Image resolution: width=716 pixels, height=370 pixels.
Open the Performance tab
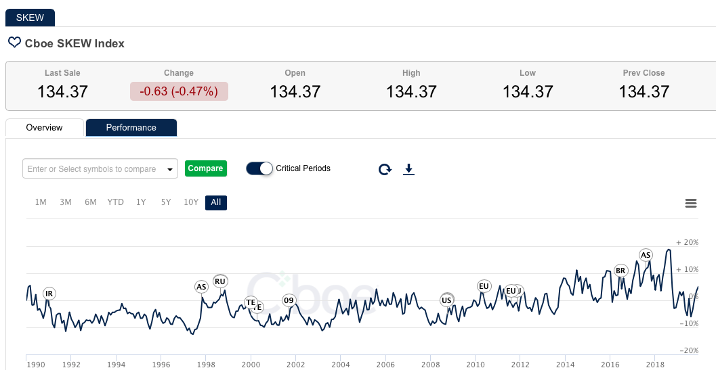pyautogui.click(x=131, y=127)
